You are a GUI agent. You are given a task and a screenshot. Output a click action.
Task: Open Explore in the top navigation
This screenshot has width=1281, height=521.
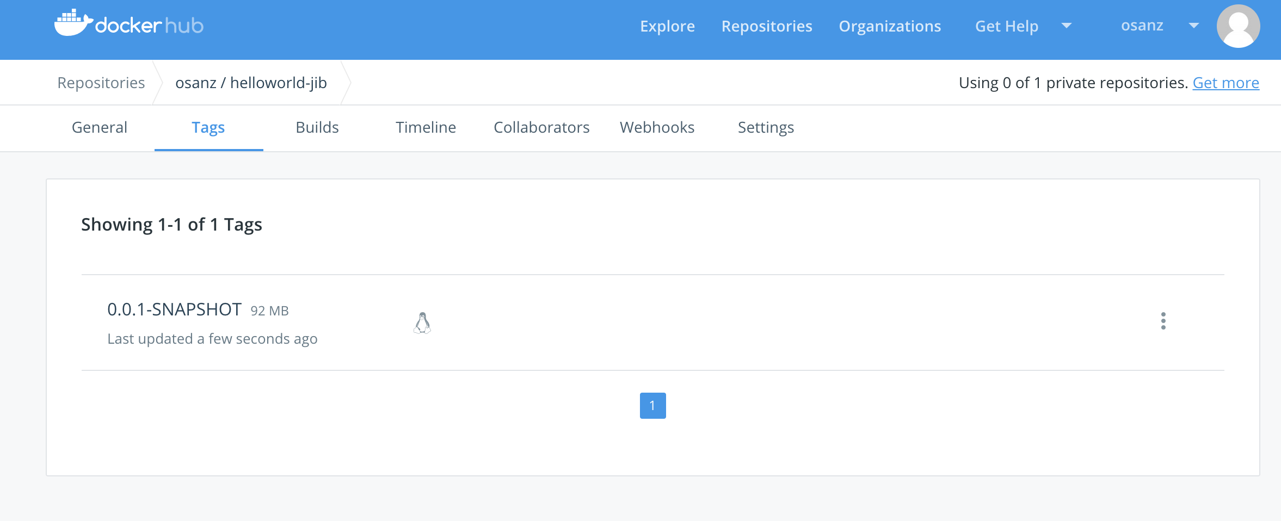[x=667, y=26]
